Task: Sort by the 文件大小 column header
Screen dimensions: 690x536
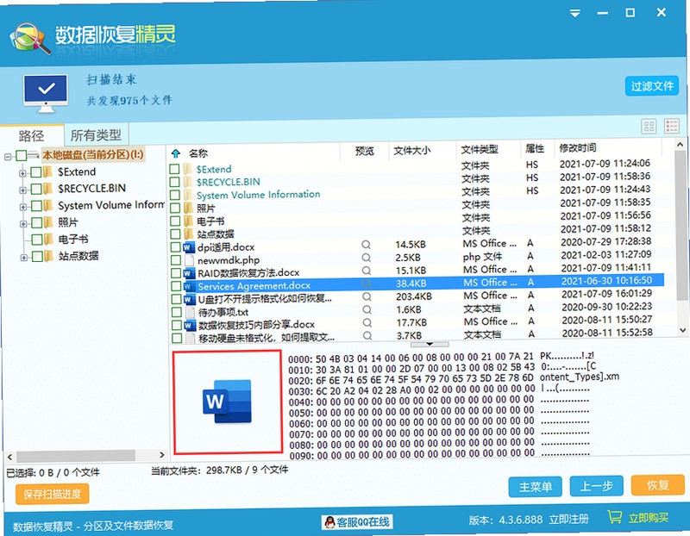Action: pyautogui.click(x=412, y=151)
